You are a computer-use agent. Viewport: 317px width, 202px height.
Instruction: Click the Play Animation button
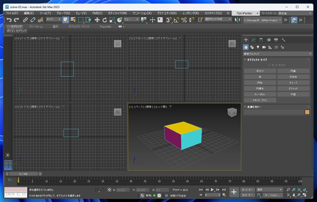[212, 190]
